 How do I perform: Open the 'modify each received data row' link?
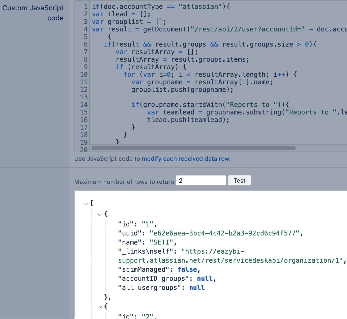[x=186, y=159]
